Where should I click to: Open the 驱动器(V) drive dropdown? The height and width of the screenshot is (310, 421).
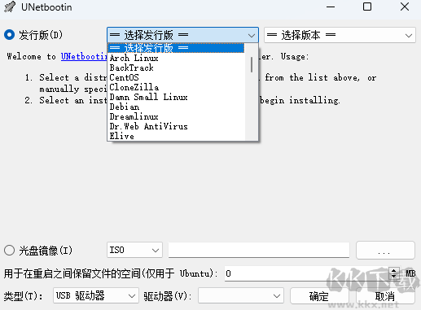pos(241,295)
